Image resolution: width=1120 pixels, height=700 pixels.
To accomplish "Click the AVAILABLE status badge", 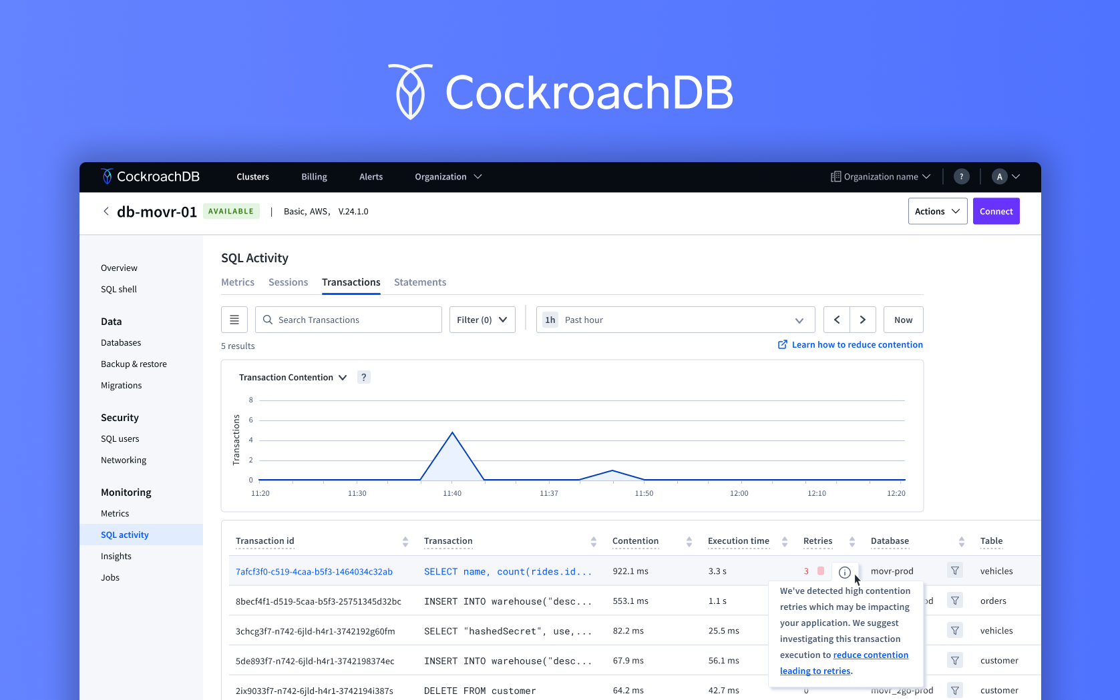I will pos(231,212).
